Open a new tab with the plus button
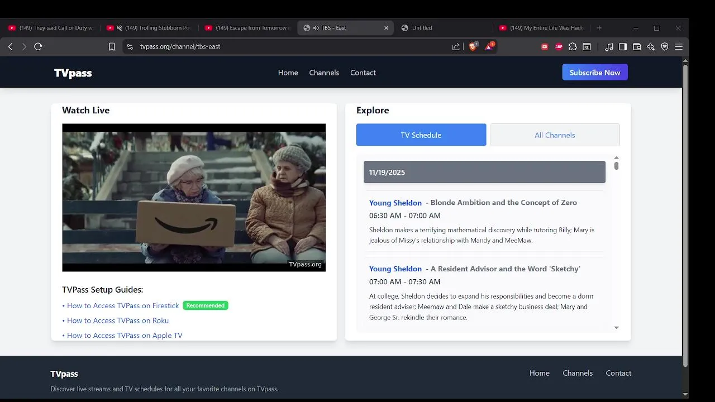The height and width of the screenshot is (402, 715). [599, 28]
